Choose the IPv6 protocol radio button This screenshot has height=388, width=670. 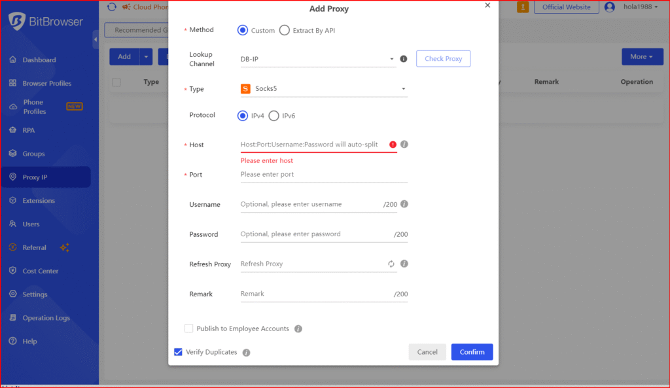pyautogui.click(x=274, y=116)
